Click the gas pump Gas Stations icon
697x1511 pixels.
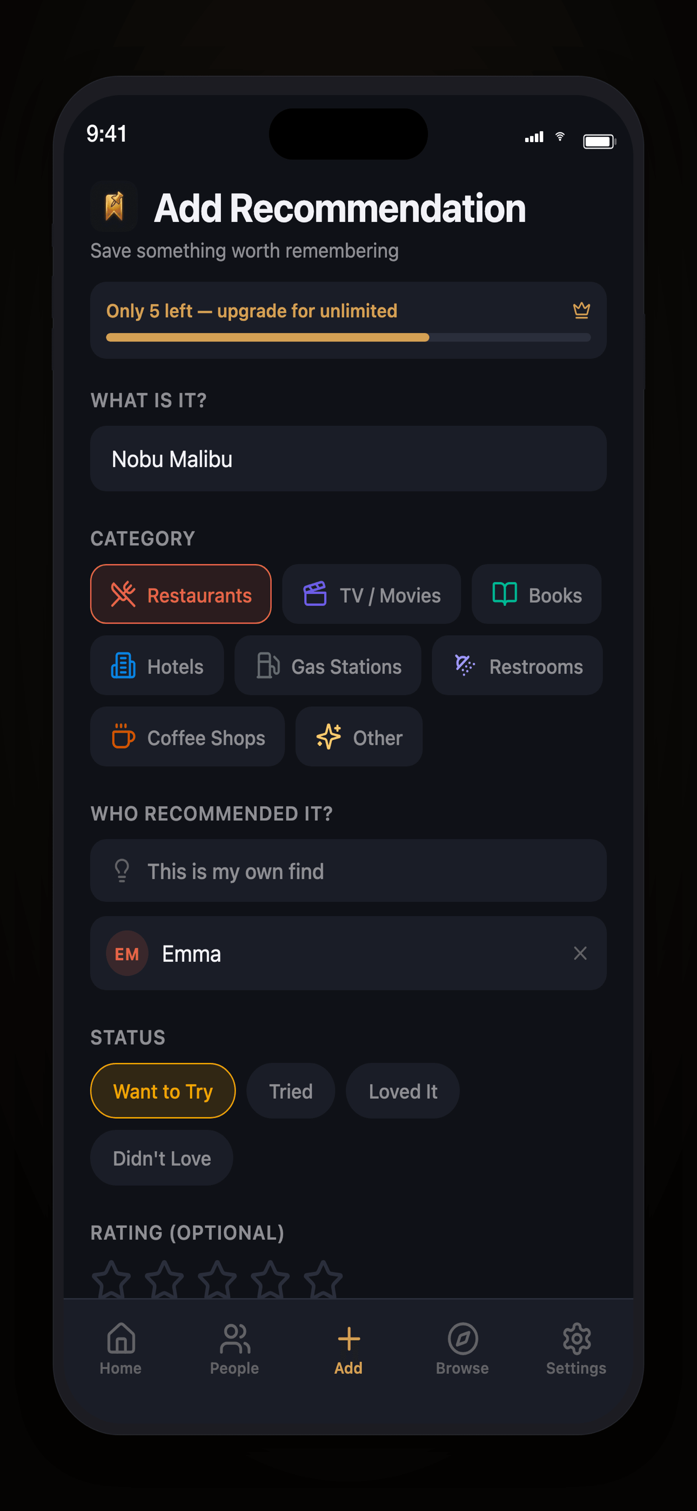(x=267, y=666)
